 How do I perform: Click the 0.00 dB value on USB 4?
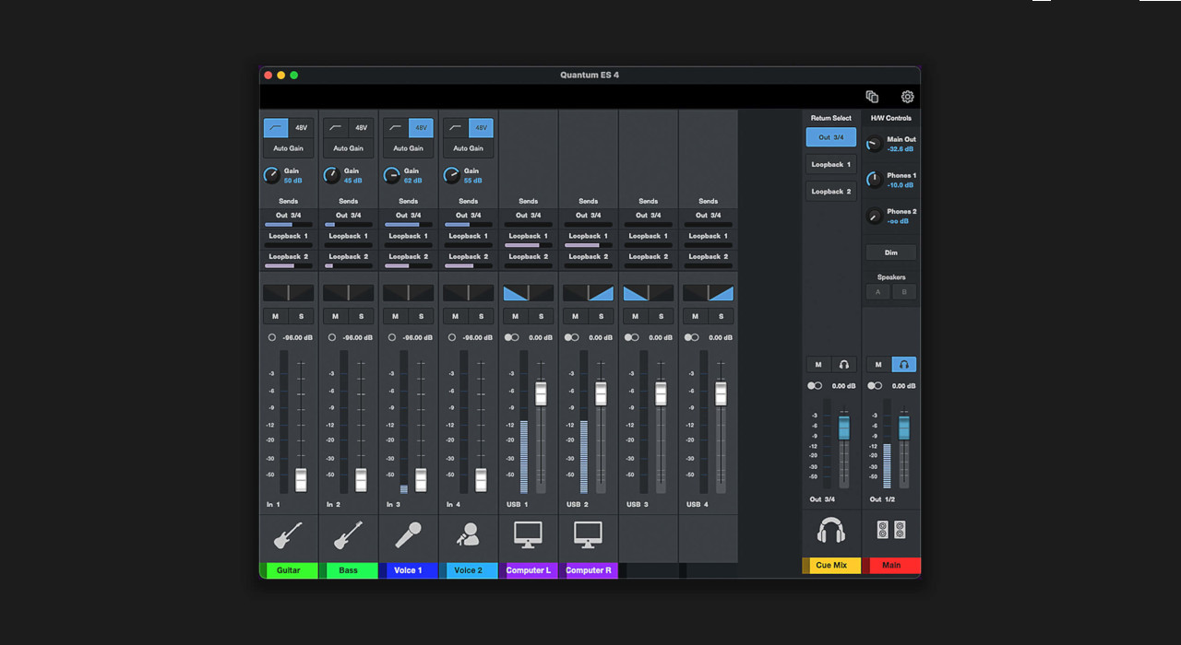[721, 338]
